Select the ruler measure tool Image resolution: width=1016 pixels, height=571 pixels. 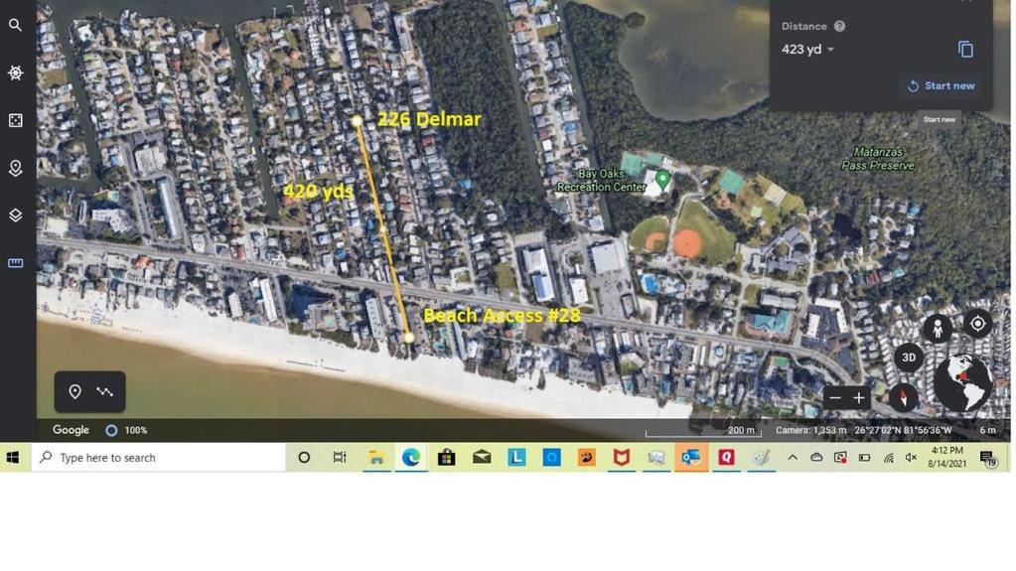(x=16, y=263)
